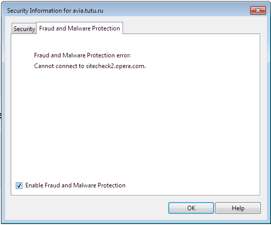Click the blue checkmark in the checkbox
271x225 pixels.
(19, 185)
